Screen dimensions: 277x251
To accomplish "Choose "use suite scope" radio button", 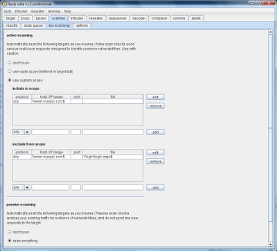I will point(10,71).
